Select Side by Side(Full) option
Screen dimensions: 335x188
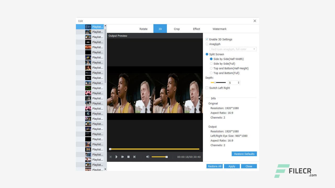coord(211,64)
